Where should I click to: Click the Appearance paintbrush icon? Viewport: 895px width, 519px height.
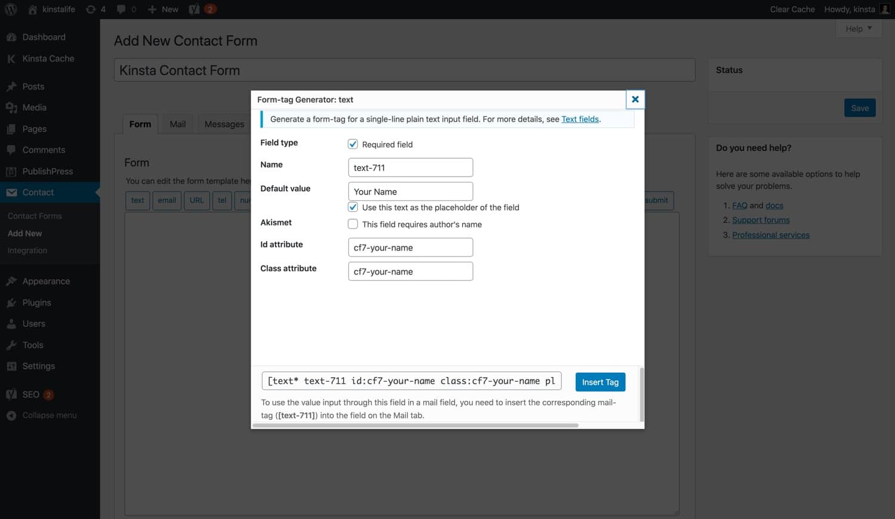(x=12, y=281)
